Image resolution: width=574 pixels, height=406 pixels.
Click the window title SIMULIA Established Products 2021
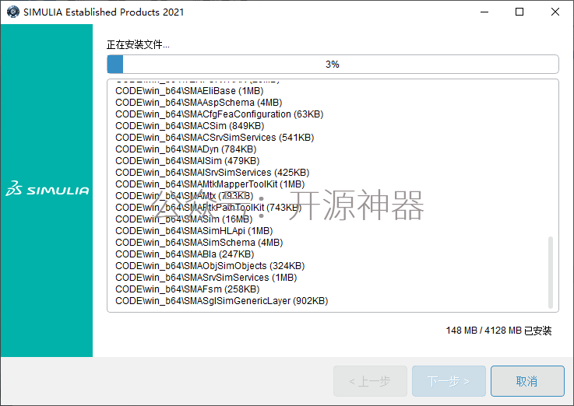(104, 12)
